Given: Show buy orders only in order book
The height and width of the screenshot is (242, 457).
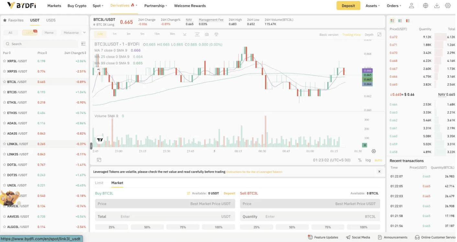Looking at the screenshot, I should point(400,21).
